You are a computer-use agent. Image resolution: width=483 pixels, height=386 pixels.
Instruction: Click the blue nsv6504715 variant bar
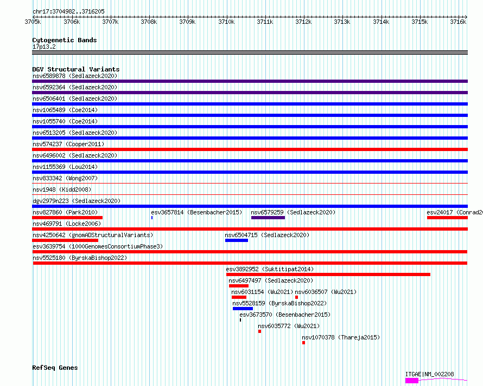click(237, 240)
